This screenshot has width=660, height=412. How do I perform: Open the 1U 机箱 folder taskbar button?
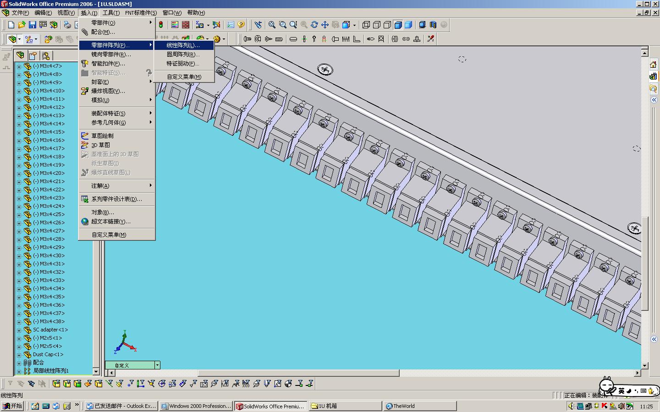pos(346,406)
